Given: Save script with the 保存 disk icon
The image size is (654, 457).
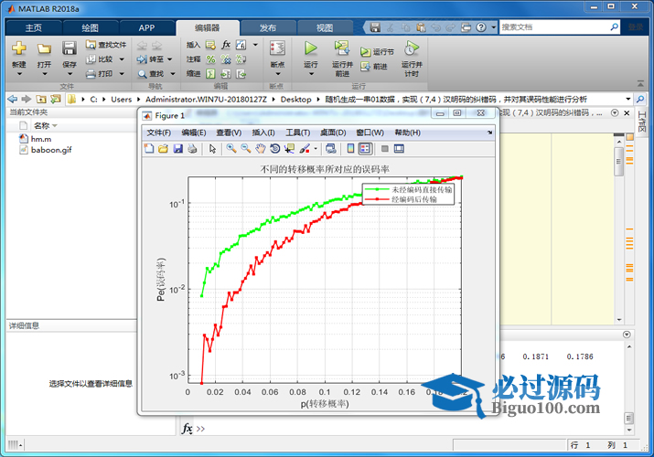Looking at the screenshot, I should pyautogui.click(x=70, y=48).
